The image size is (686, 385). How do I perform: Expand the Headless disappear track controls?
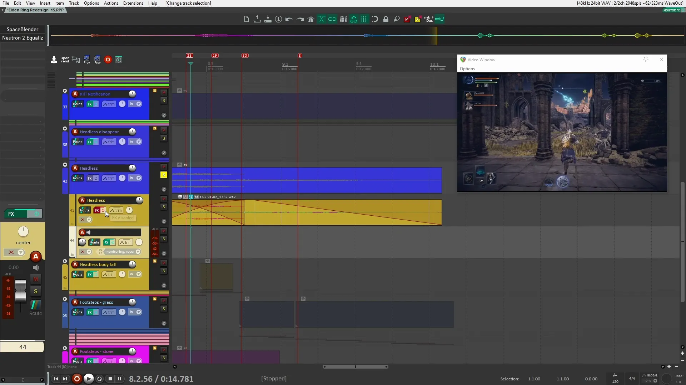65,129
